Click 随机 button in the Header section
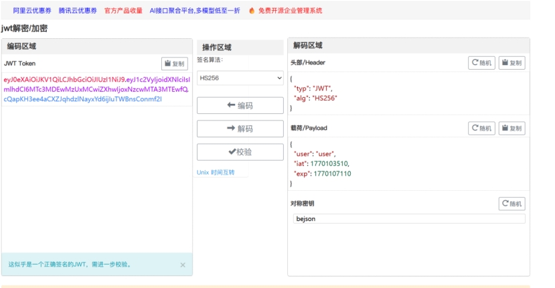This screenshot has height=288, width=555. pos(481,63)
